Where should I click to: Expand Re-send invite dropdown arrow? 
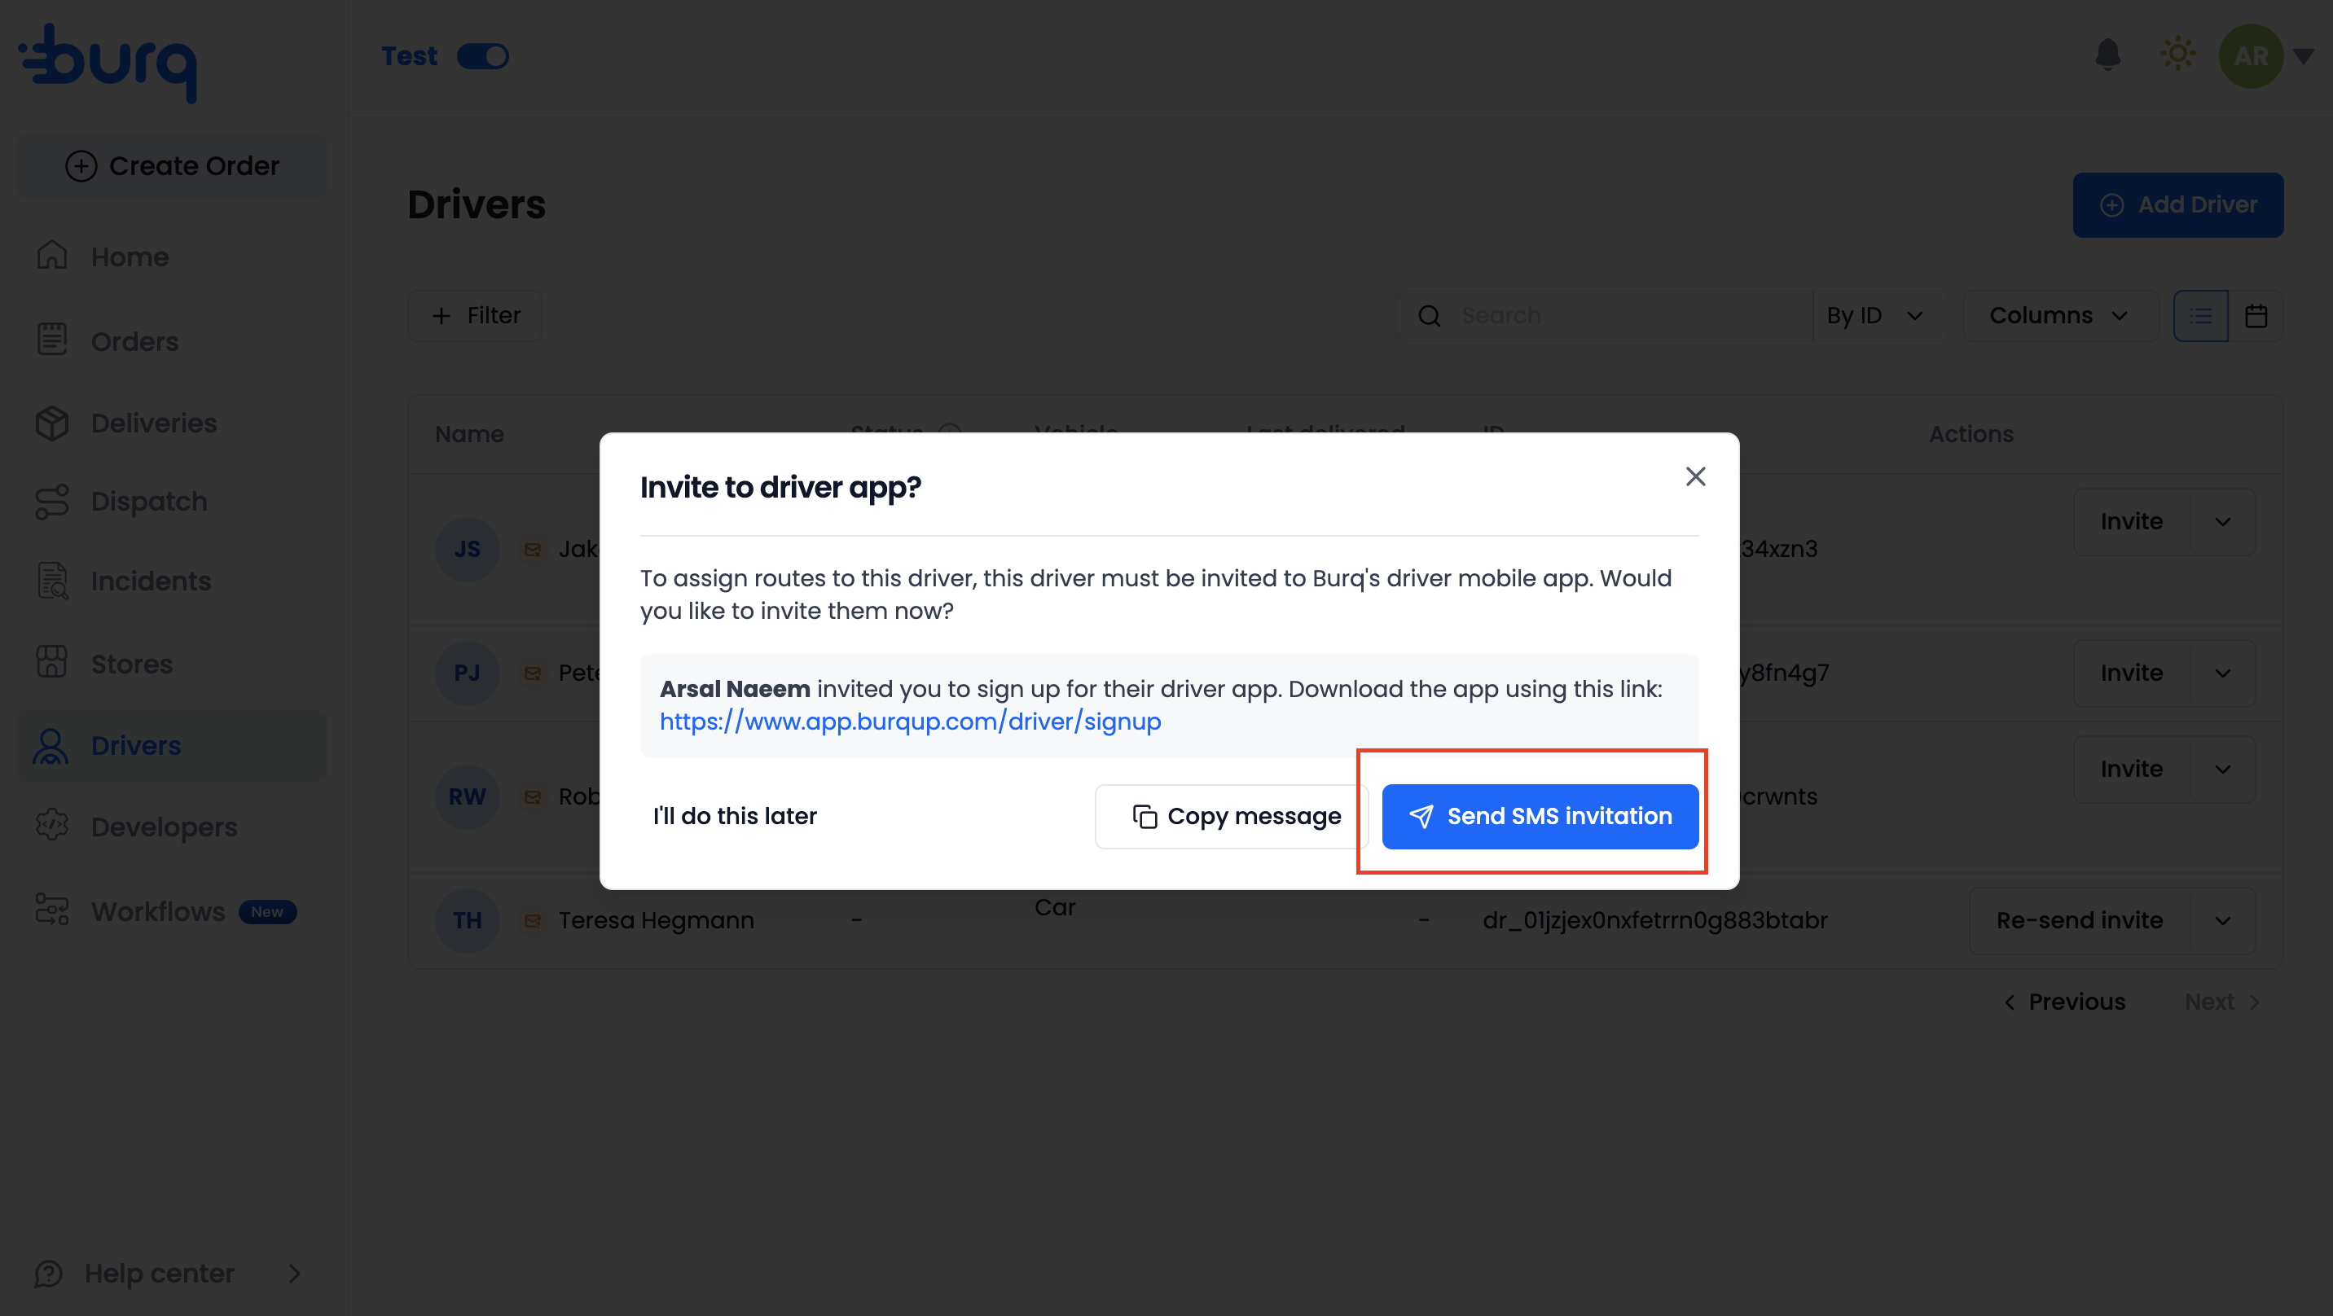point(2222,920)
